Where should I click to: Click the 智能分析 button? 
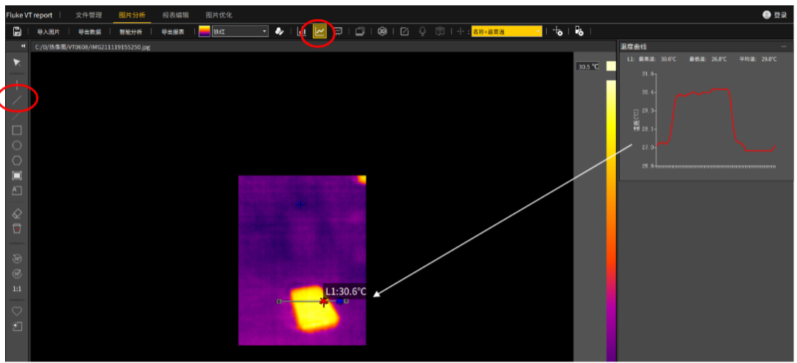pyautogui.click(x=131, y=32)
